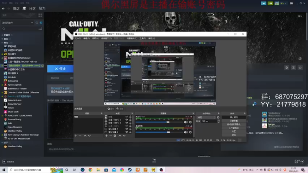Adjust transition duration stepper arrows

click(x=218, y=121)
